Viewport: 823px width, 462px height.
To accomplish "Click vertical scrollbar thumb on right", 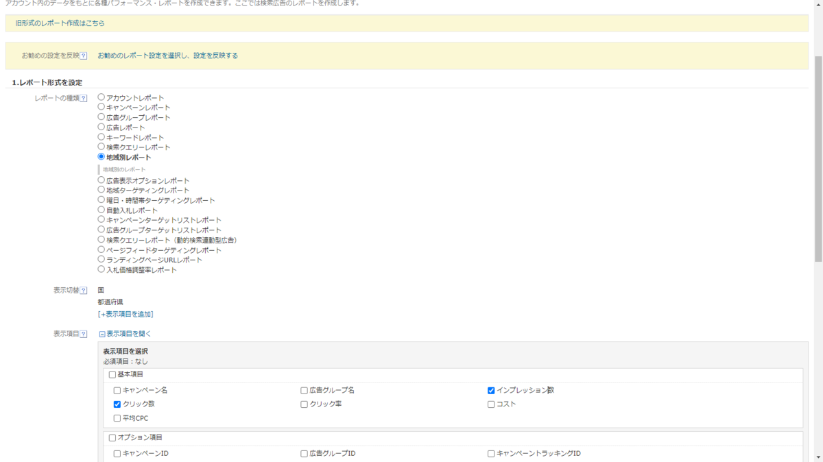I will 818,159.
